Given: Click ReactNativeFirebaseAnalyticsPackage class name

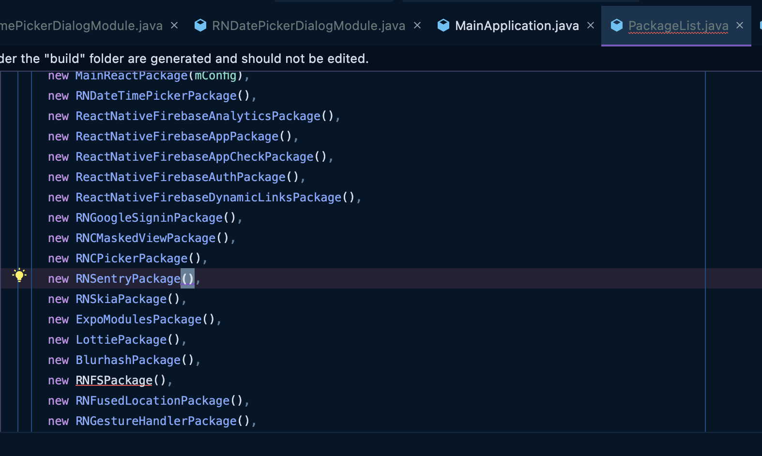Looking at the screenshot, I should point(198,116).
